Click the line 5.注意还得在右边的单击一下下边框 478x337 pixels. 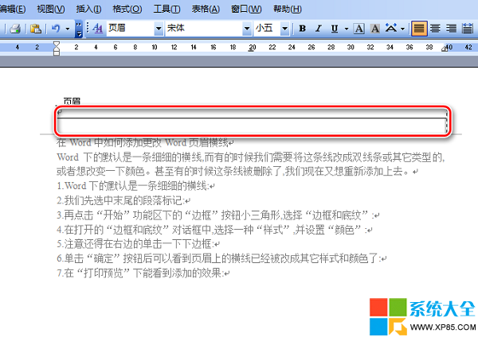pos(139,244)
